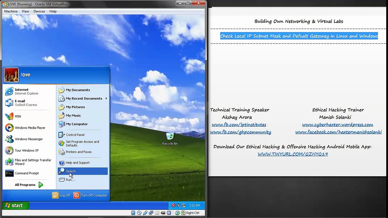
Task: Click VirtualBox shared folders status icon
Action: 158,213
